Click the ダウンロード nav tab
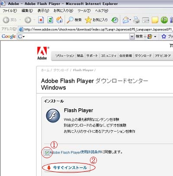This screenshot has height=176, width=173. (143, 56)
